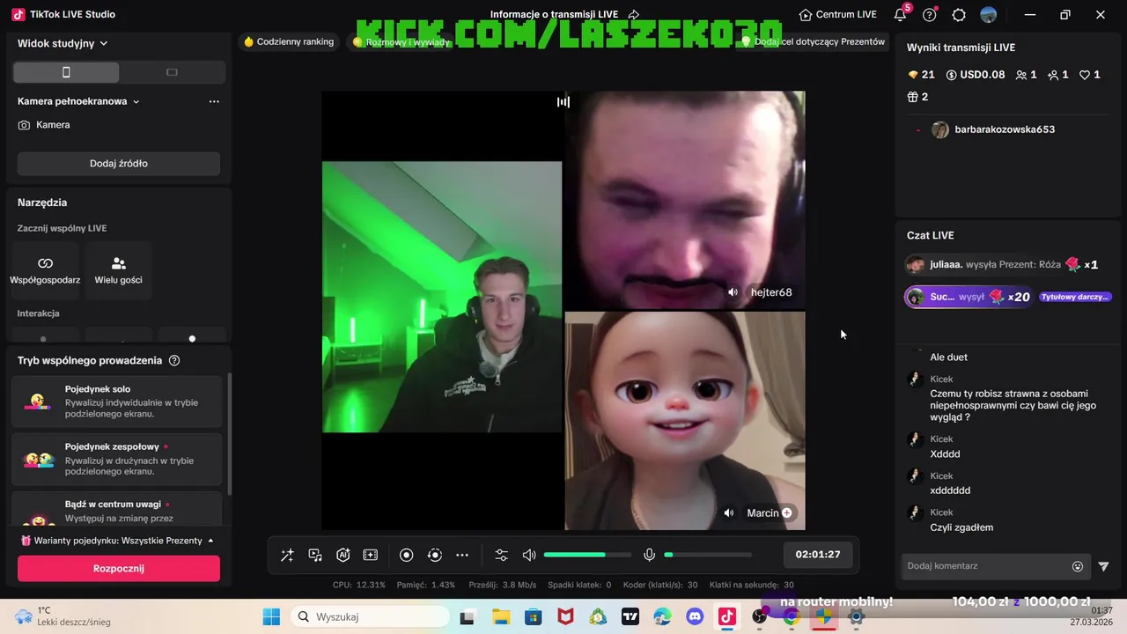
Task: Select the landscape layout toggle
Action: (x=172, y=72)
